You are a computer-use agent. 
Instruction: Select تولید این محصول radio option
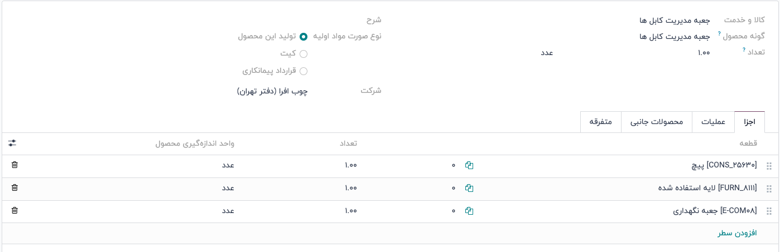[304, 37]
